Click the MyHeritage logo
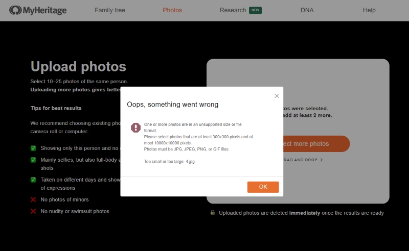 38,10
